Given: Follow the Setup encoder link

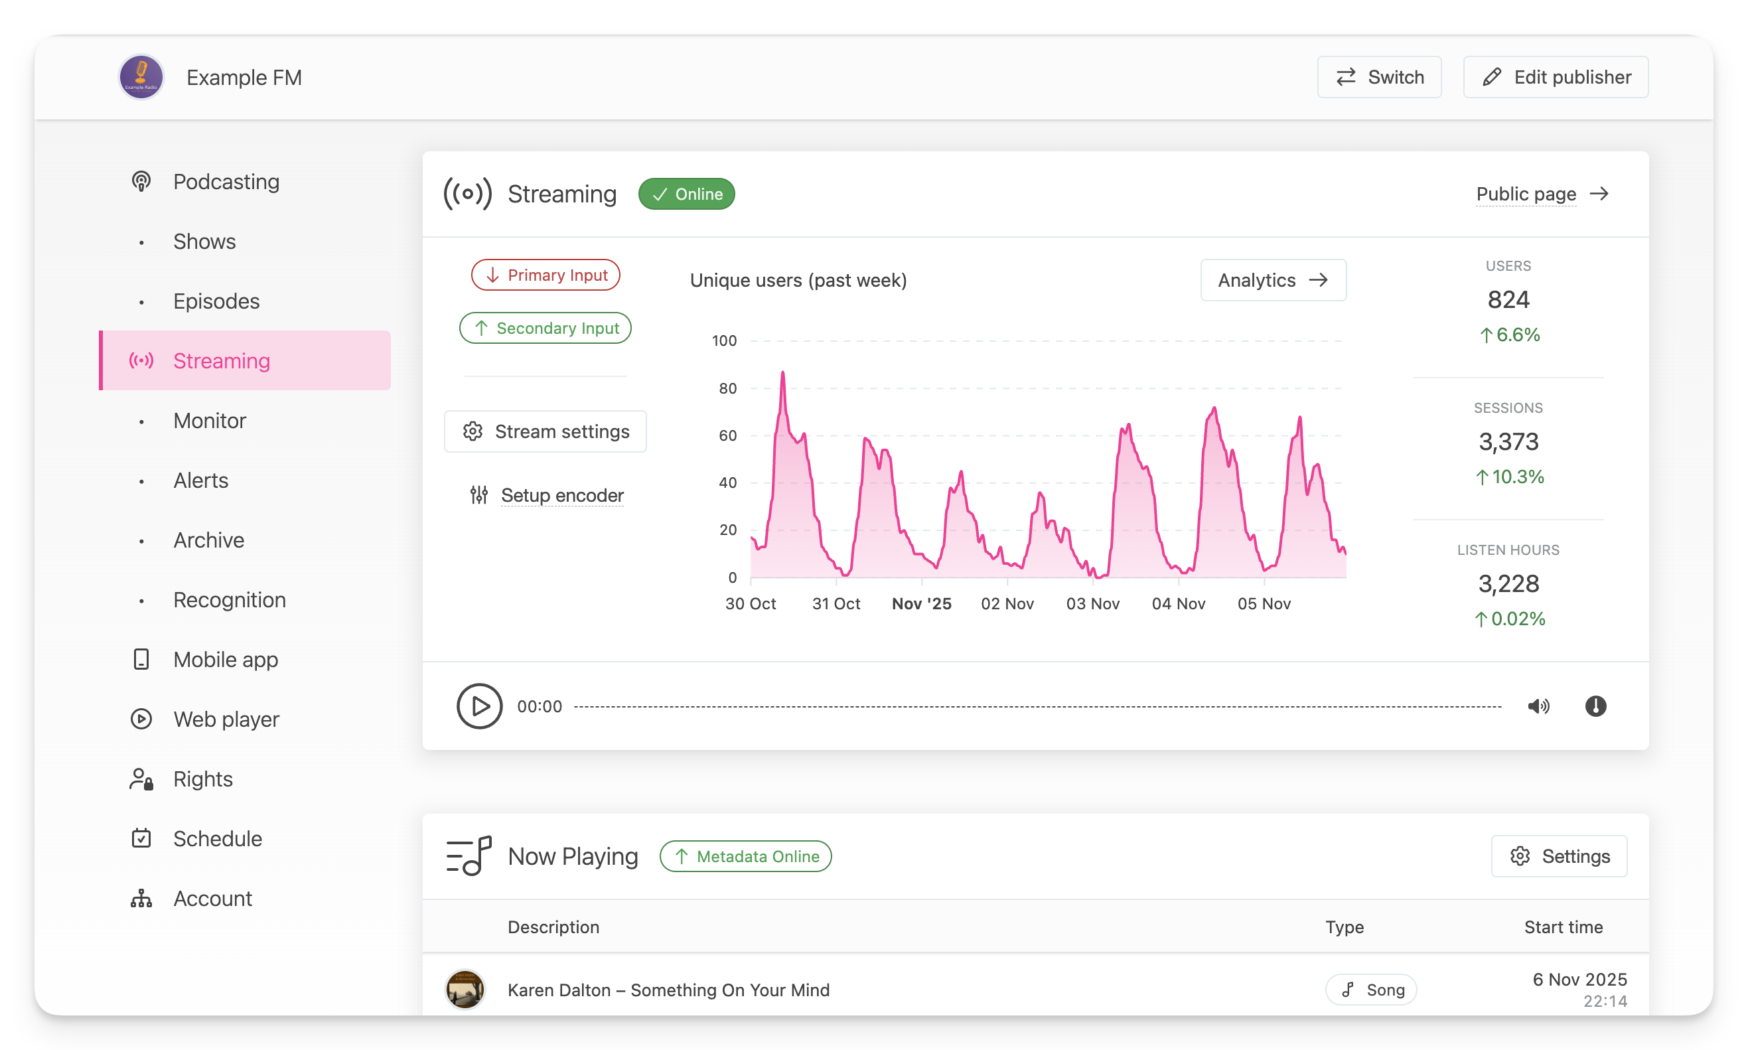Looking at the screenshot, I should click(561, 495).
